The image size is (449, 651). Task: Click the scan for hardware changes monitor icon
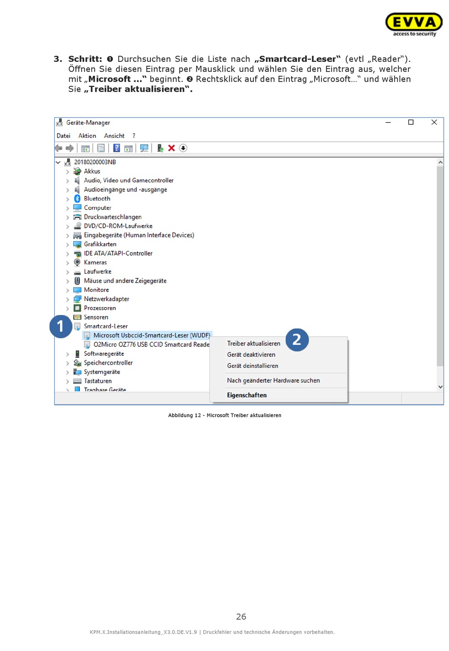coord(144,148)
